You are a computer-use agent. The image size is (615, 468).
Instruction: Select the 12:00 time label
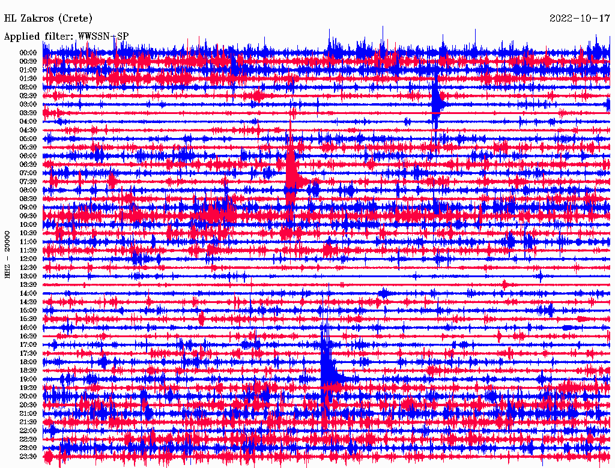point(28,259)
